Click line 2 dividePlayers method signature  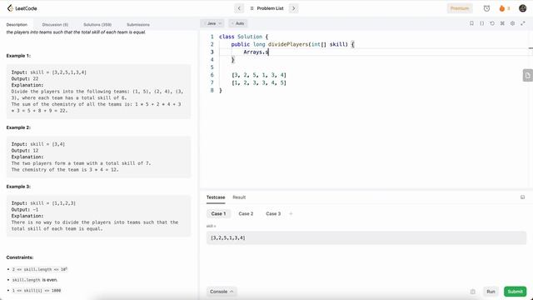[x=292, y=44]
